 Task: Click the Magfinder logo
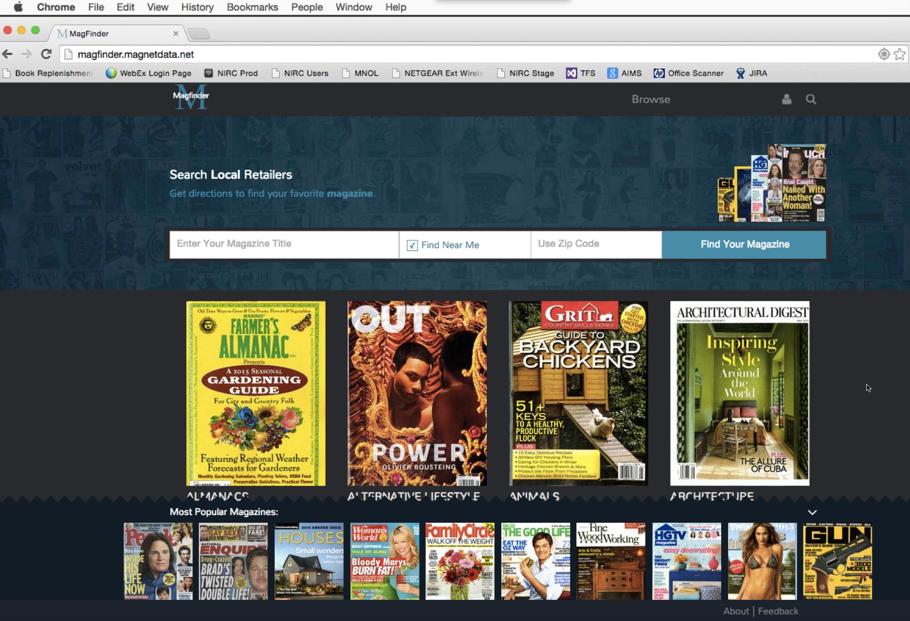(x=191, y=97)
